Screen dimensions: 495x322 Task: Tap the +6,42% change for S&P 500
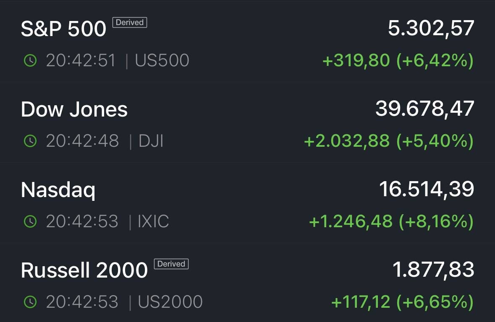pyautogui.click(x=435, y=60)
